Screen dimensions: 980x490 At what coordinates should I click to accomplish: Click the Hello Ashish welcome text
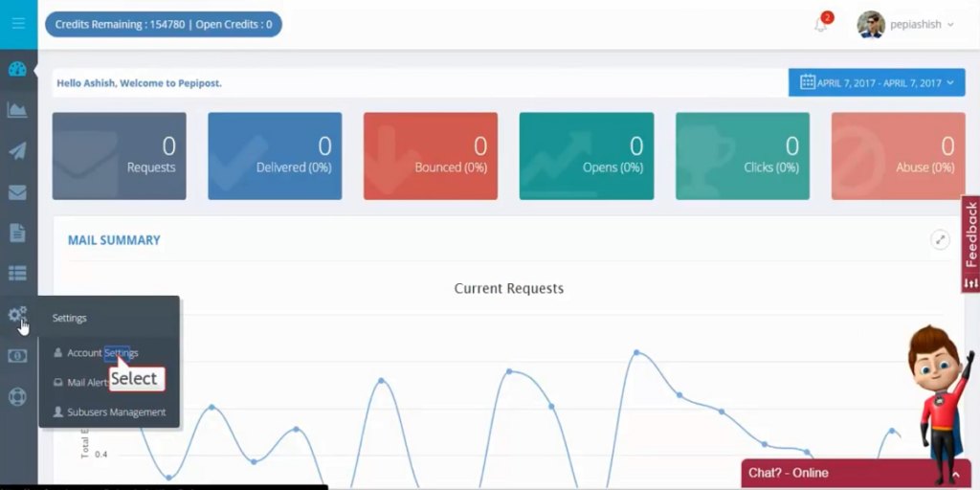point(140,82)
